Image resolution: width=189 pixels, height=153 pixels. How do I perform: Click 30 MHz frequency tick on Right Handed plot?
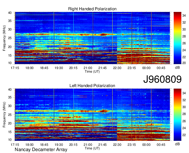(x=10, y=29)
